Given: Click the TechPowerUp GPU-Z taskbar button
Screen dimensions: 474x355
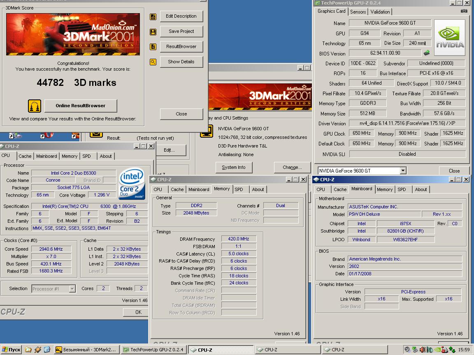Looking at the screenshot, I should (x=154, y=350).
